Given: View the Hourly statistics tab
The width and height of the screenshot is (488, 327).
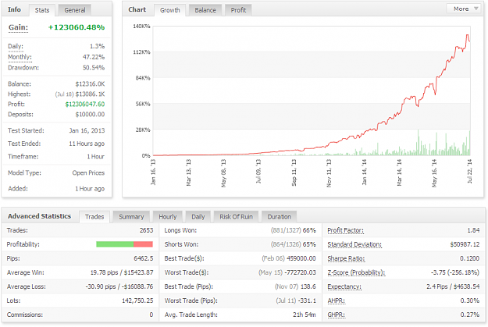Looking at the screenshot, I should tap(168, 217).
